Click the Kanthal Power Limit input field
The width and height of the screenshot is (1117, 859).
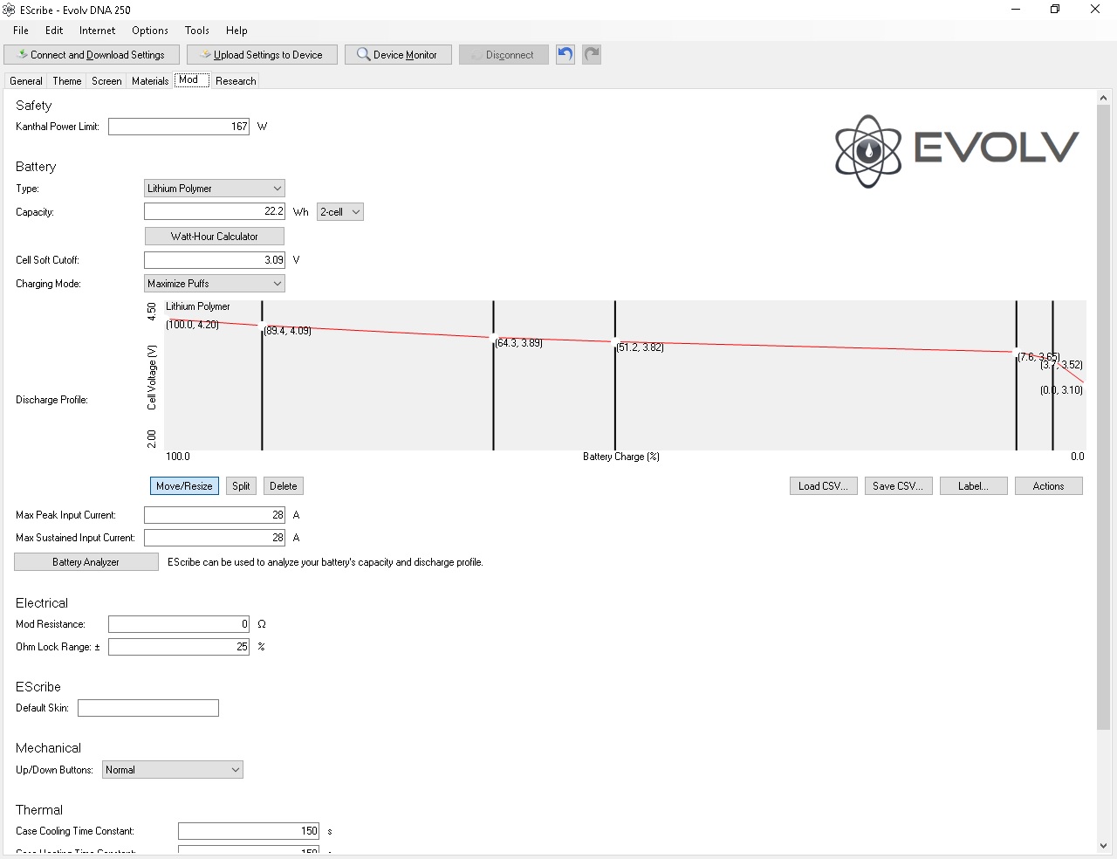click(179, 127)
